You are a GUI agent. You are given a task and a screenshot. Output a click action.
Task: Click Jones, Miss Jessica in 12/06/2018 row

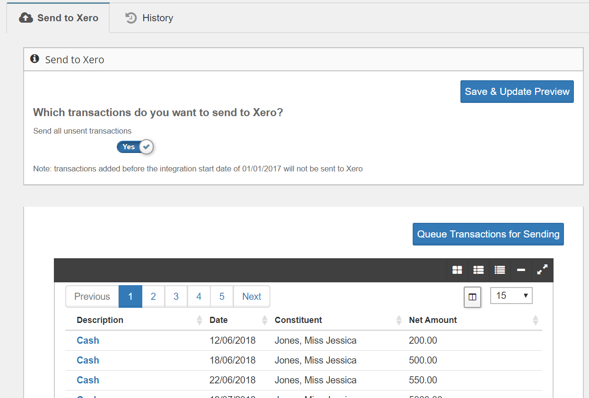click(x=315, y=340)
